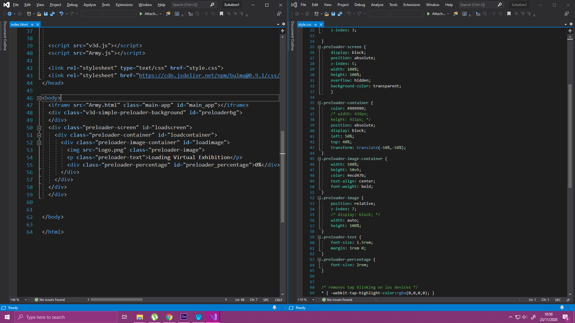This screenshot has height=323, width=575.
Task: Collapse the body tag on line 46
Action: [39, 98]
